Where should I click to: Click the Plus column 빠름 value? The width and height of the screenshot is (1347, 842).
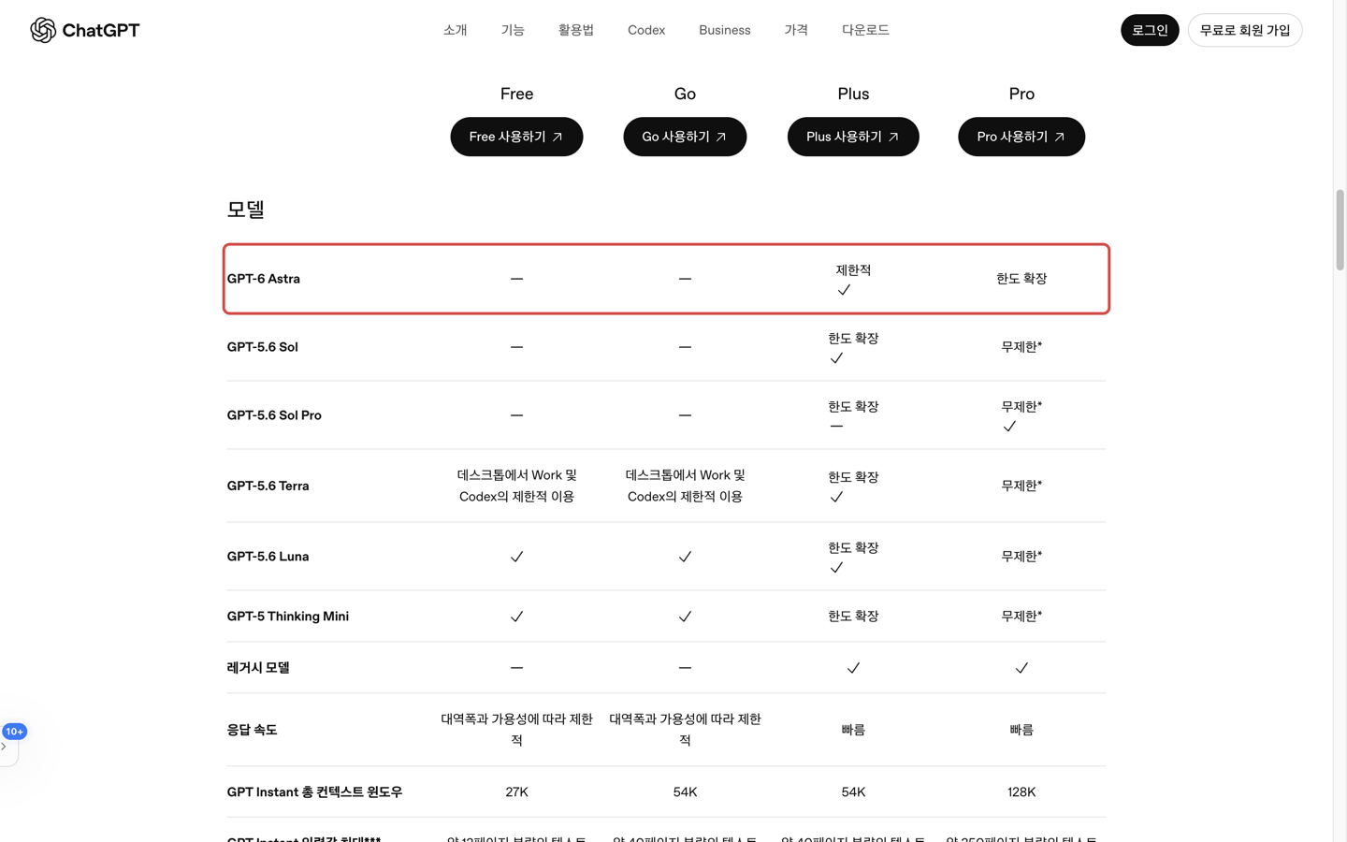pos(853,730)
